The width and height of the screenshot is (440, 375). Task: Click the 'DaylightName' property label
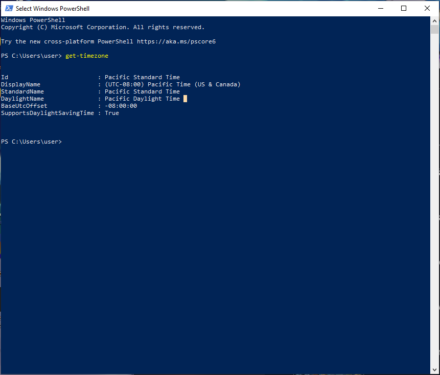pyautogui.click(x=22, y=99)
